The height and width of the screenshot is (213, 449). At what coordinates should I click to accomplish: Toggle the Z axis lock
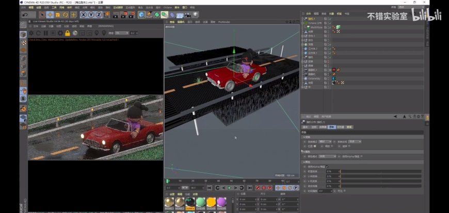98,14
